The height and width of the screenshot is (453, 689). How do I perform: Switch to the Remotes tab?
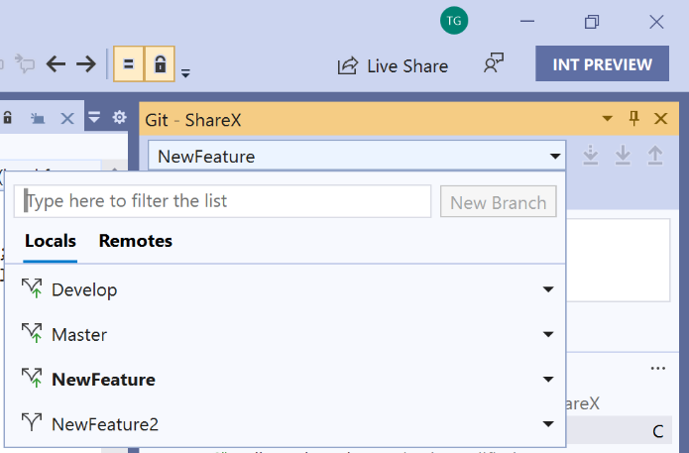(x=136, y=241)
